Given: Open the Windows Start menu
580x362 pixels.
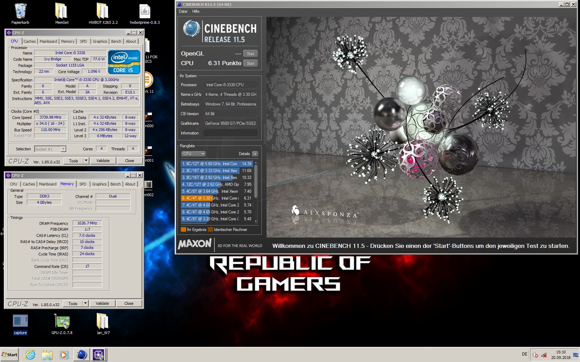Looking at the screenshot, I should [10, 354].
